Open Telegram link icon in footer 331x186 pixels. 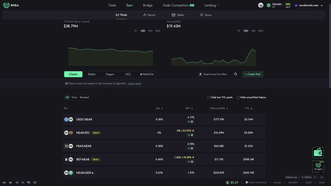tap(17, 183)
